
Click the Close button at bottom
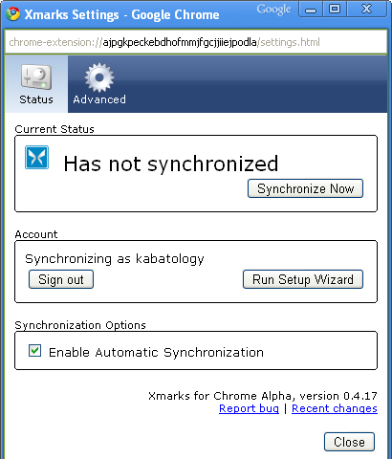tap(349, 442)
